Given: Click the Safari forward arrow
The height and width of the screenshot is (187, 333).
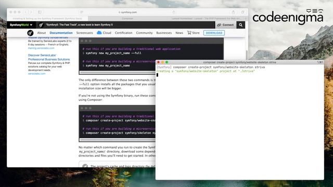Looking at the screenshot, I should (31, 12).
